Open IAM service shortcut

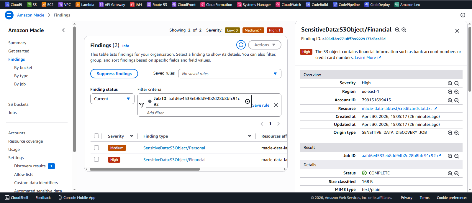[x=136, y=4]
